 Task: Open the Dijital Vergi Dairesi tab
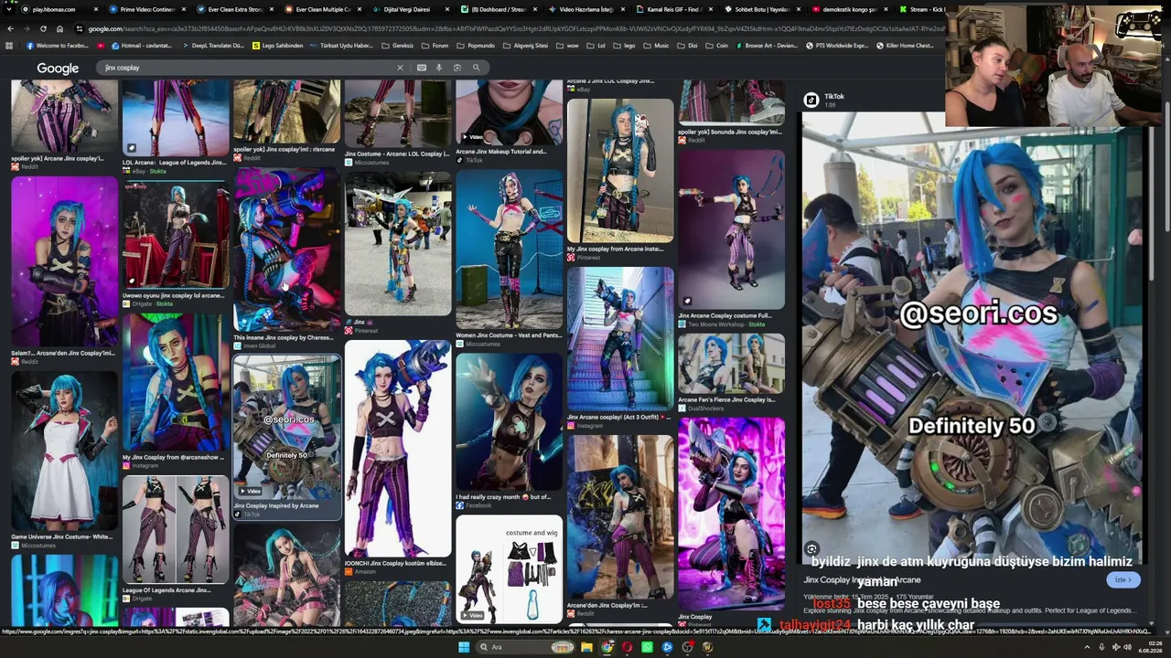[x=405, y=9]
